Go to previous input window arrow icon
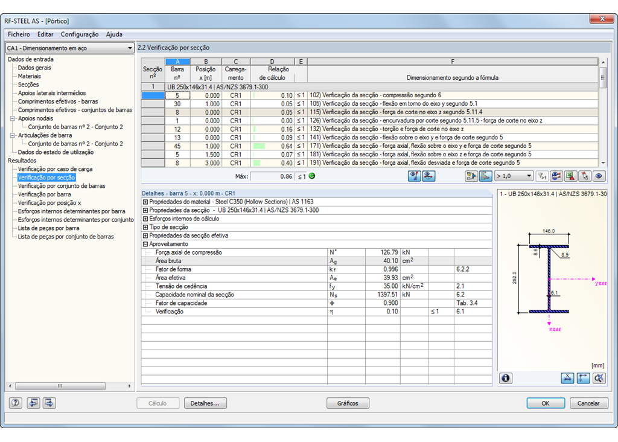 [x=33, y=403]
